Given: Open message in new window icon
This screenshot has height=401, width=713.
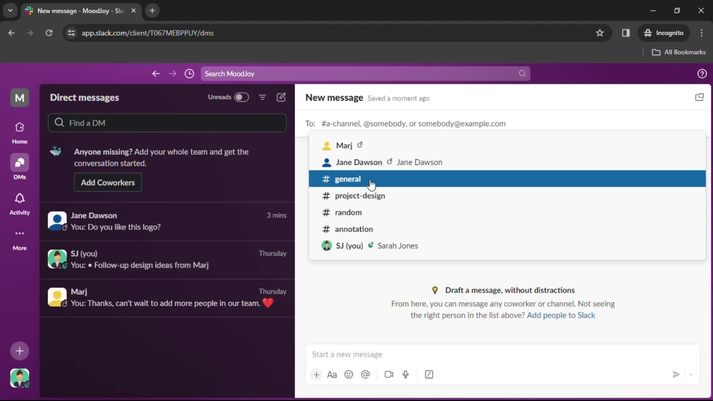Looking at the screenshot, I should pos(699,97).
